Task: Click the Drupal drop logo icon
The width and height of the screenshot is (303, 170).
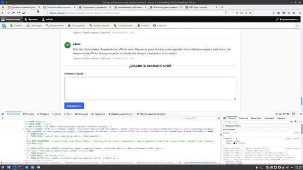Action: 4,25
